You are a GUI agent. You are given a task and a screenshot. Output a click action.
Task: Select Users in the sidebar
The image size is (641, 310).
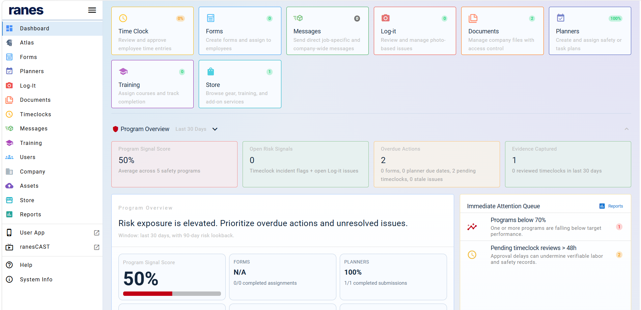[x=52, y=157]
